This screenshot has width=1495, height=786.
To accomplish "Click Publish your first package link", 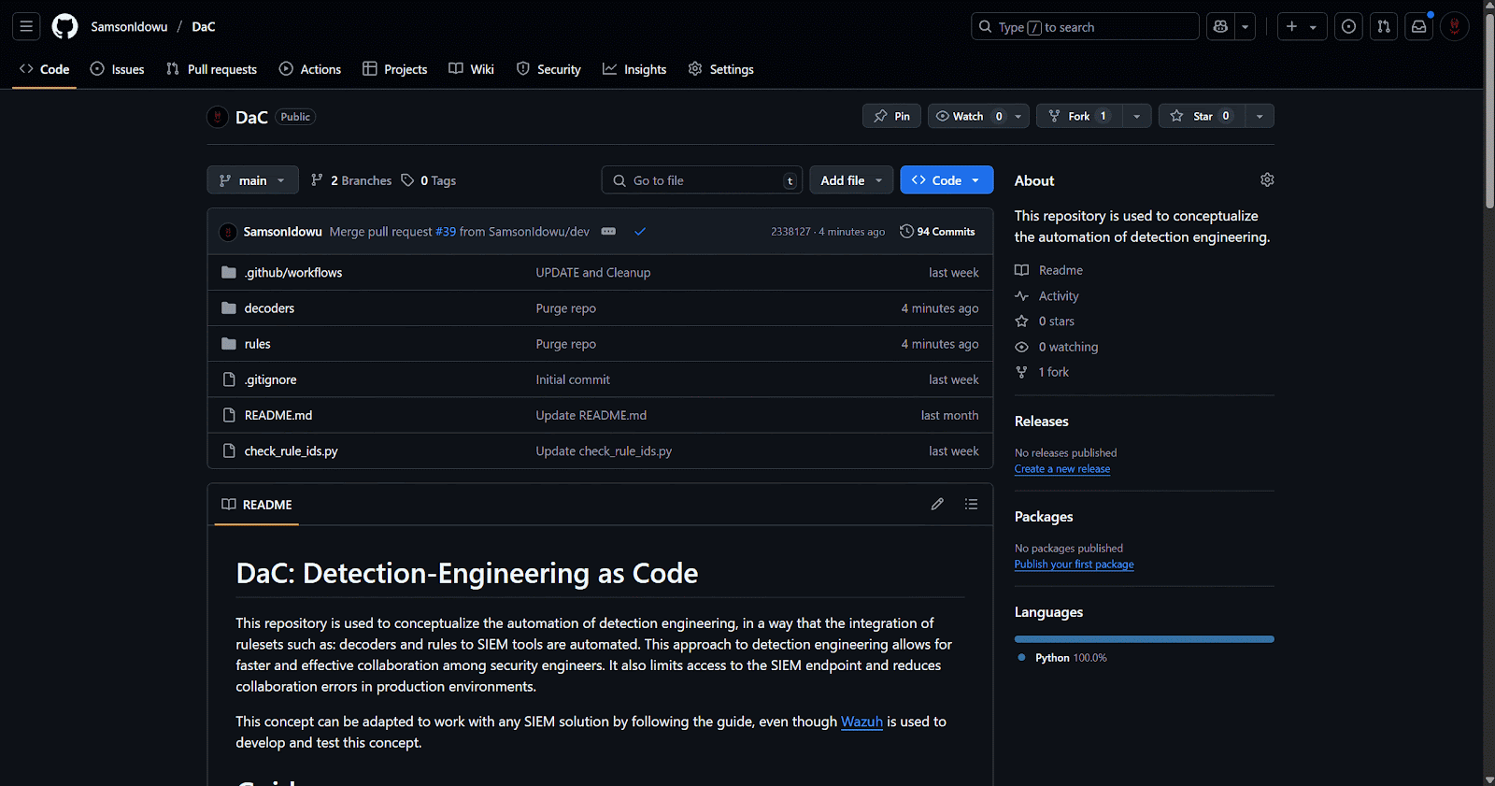I will pyautogui.click(x=1075, y=564).
